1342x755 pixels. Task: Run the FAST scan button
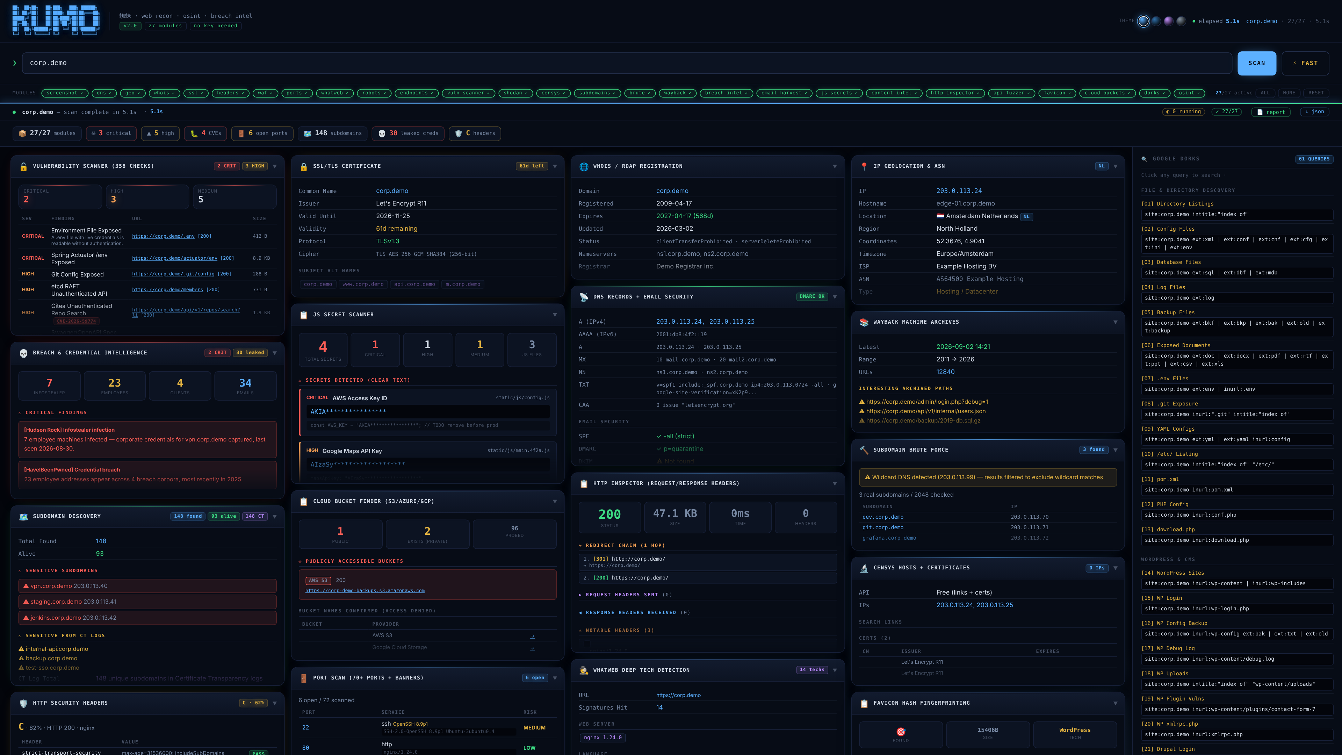[1305, 64]
